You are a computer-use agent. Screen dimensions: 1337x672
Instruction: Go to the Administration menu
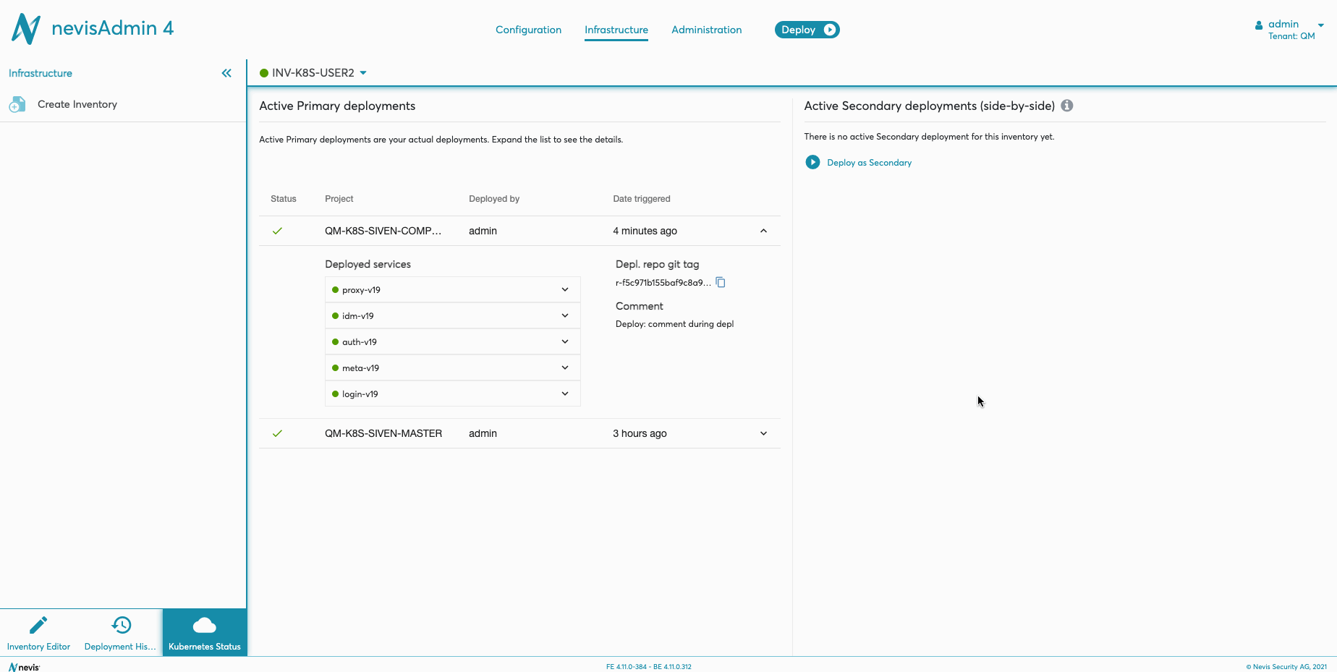coord(706,30)
